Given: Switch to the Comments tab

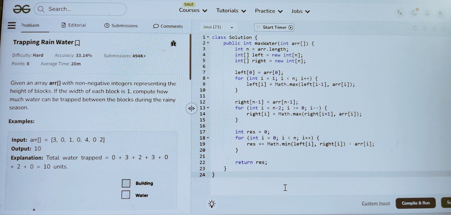Looking at the screenshot, I should pos(168,26).
